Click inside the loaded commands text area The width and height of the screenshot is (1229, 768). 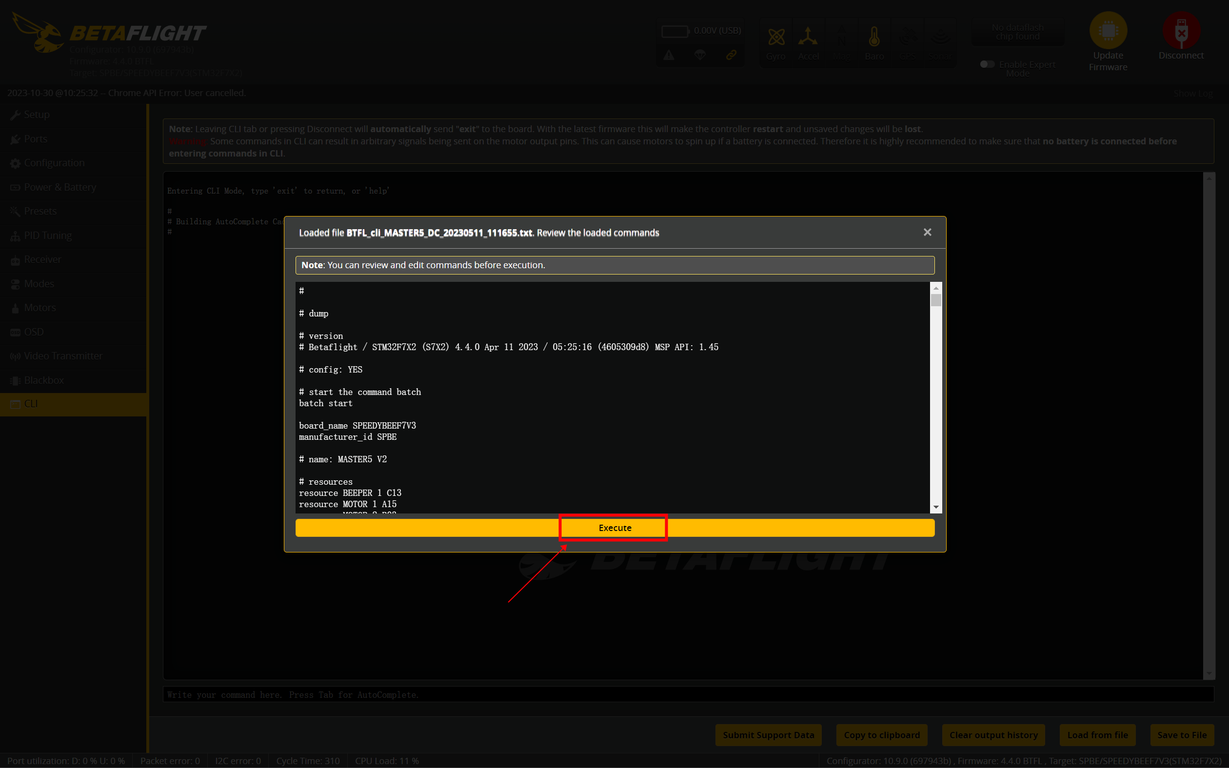[613, 397]
